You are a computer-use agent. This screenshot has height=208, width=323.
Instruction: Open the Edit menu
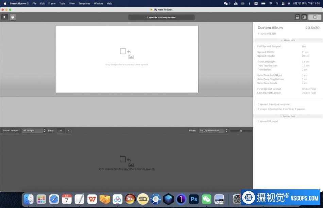pos(42,3)
